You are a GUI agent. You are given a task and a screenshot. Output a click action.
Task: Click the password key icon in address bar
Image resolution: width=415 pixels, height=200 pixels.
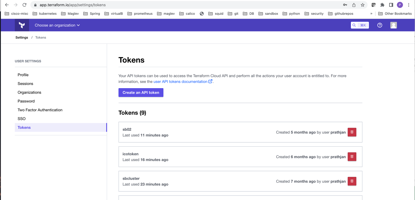click(345, 5)
